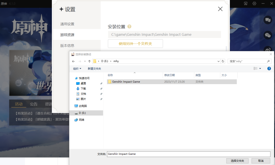The image size is (275, 165).
Task: Click the blue help icon in folder dialog
Action: [x=269, y=68]
